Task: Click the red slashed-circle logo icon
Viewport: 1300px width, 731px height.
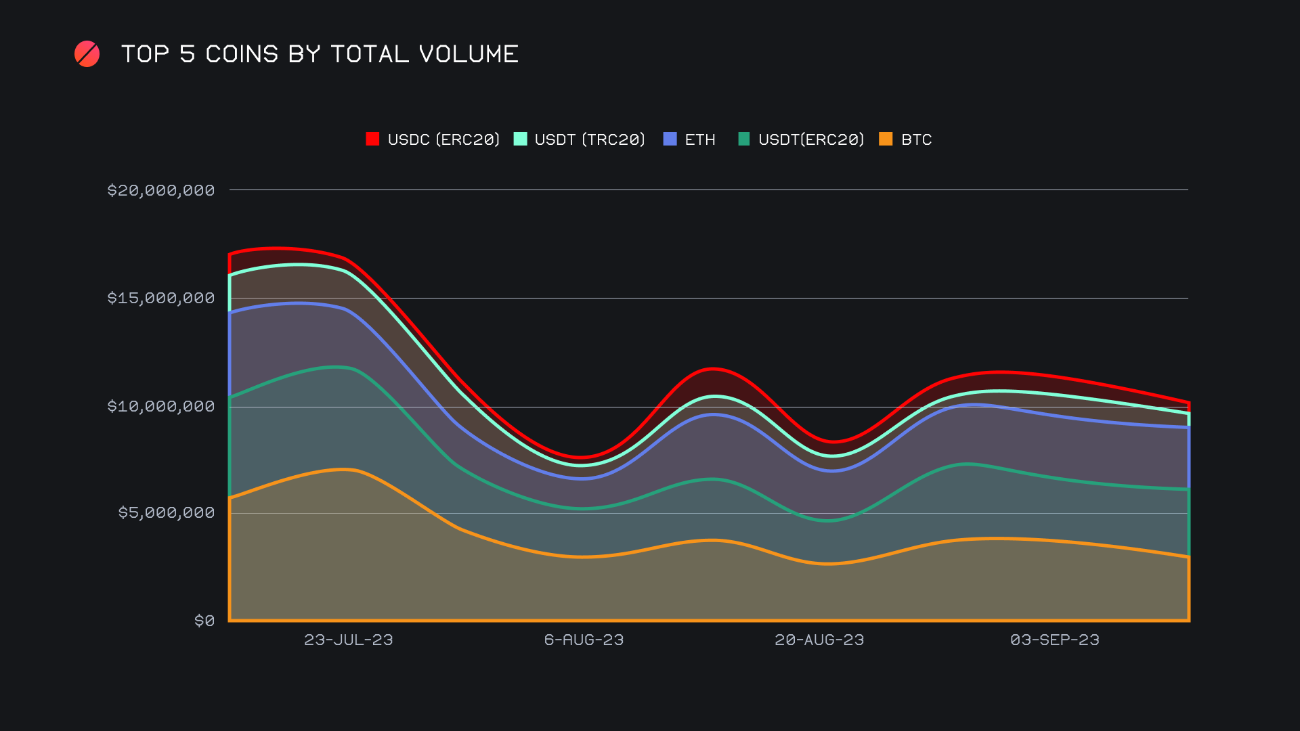Action: coord(87,54)
